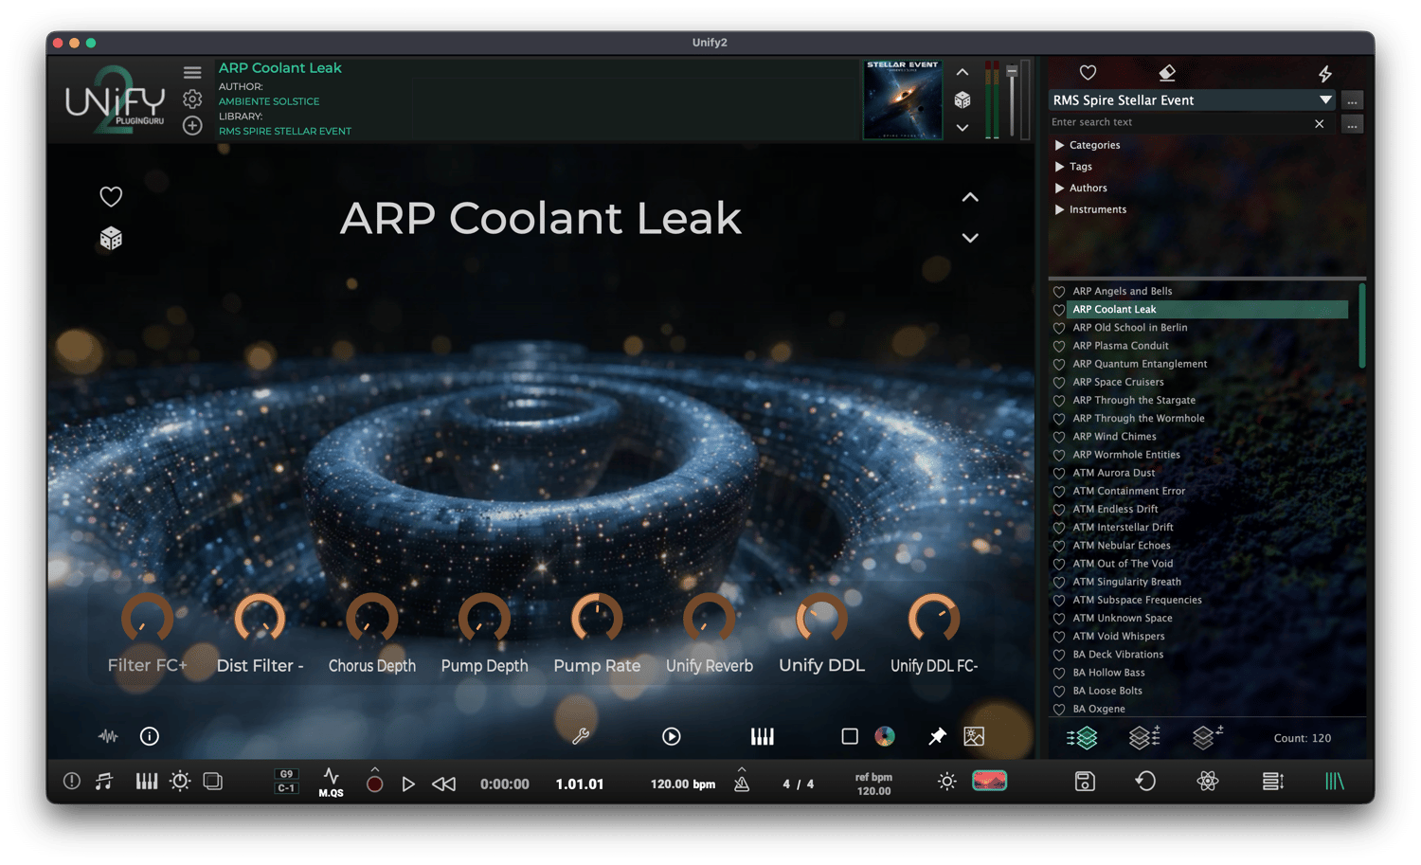
Task: Click the green layers icon with right arrows
Action: (1082, 737)
